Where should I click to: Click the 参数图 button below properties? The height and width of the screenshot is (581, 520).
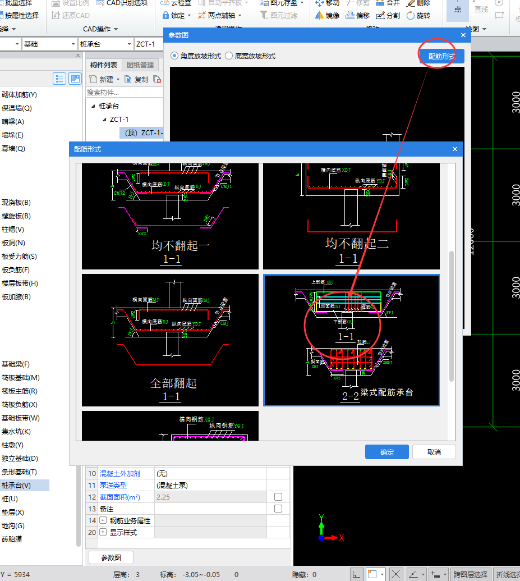tap(111, 557)
